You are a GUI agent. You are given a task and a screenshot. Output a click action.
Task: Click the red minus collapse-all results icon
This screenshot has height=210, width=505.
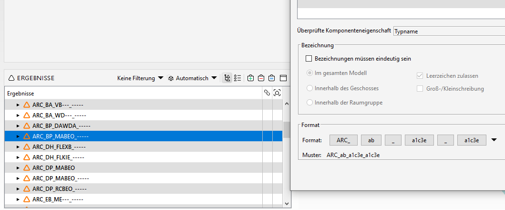[261, 78]
